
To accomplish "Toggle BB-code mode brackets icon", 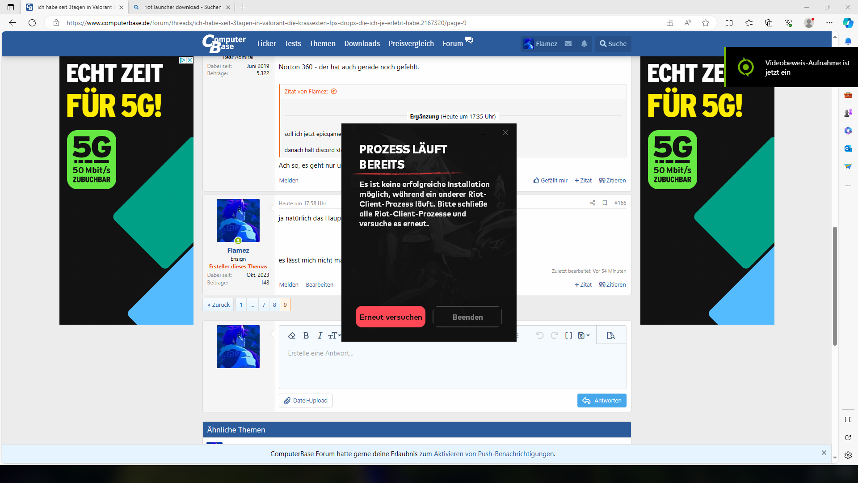I will pos(568,335).
